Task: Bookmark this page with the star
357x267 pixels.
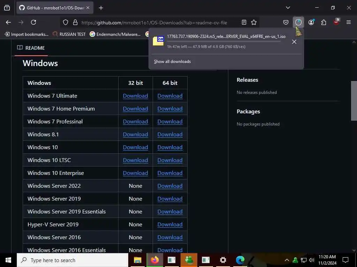Action: (x=254, y=22)
